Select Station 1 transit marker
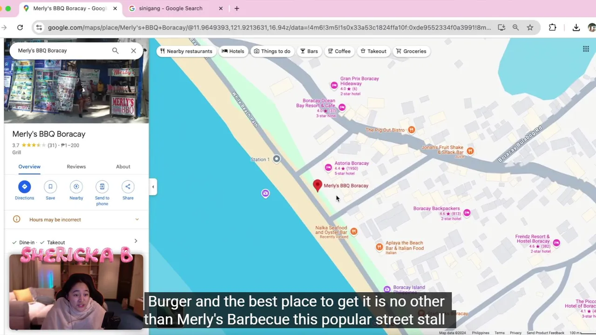 [x=277, y=159]
